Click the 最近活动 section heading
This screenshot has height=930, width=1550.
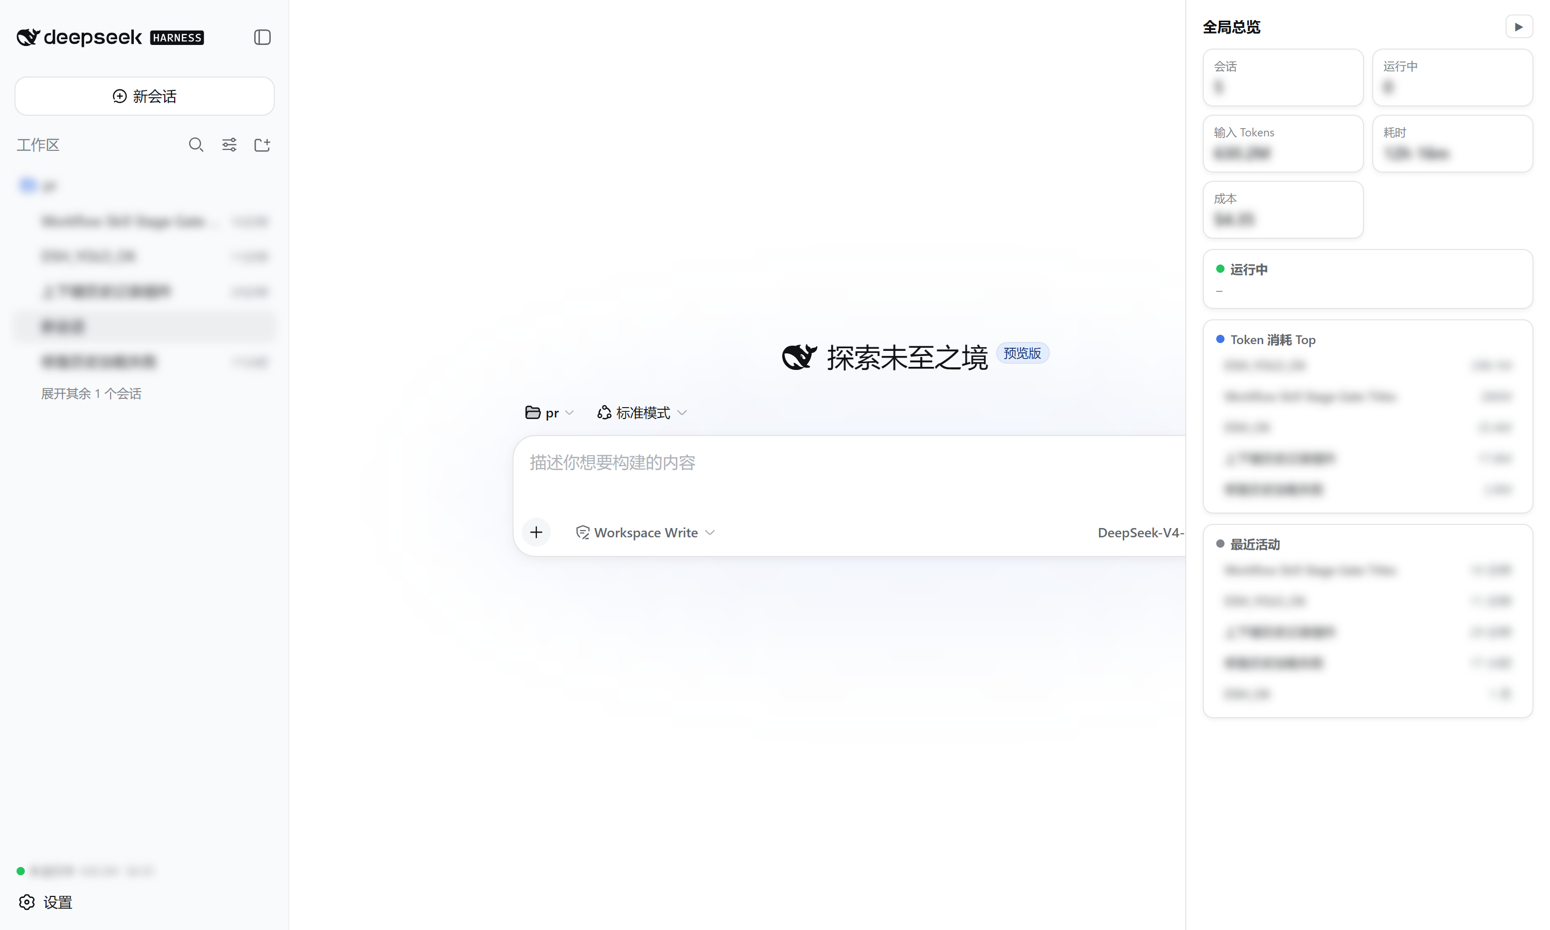pyautogui.click(x=1255, y=544)
